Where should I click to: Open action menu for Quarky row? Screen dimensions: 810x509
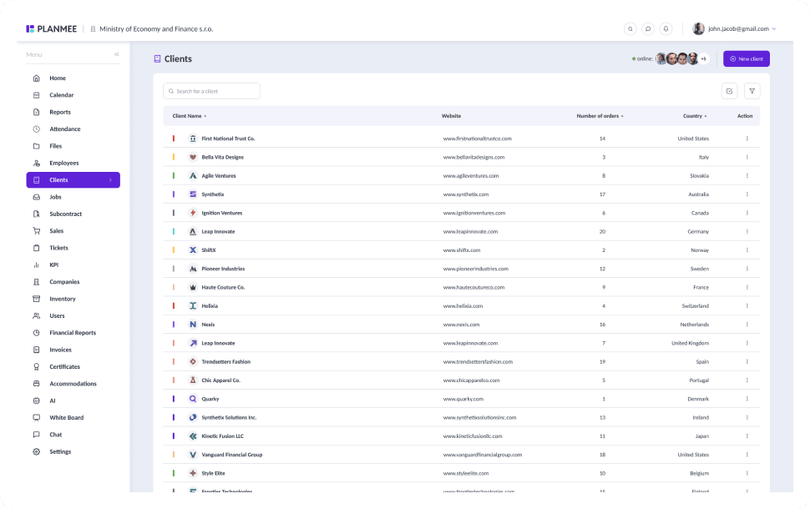click(747, 399)
